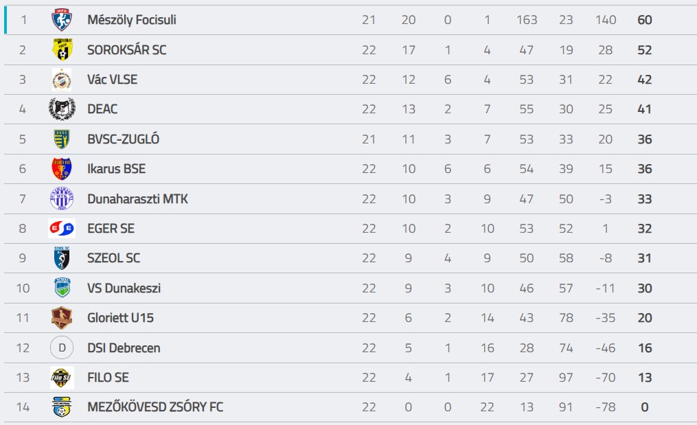This screenshot has width=697, height=425.
Task: Select the DSI Debrecen table row name
Action: (x=124, y=347)
